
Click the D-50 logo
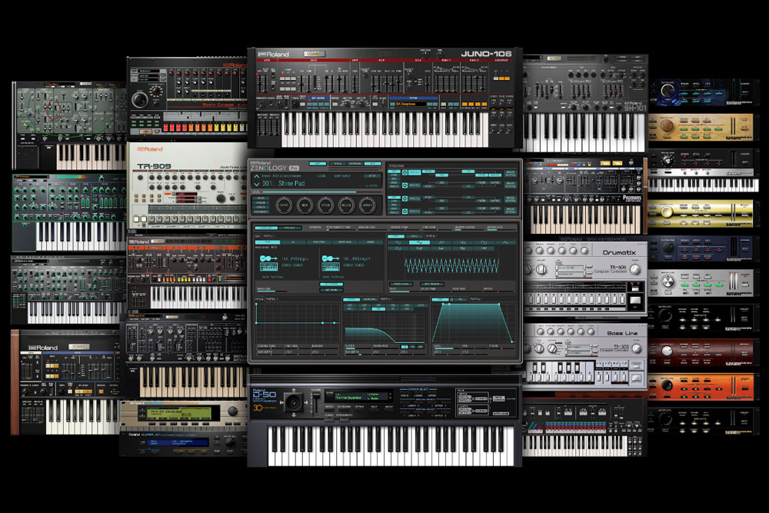(265, 395)
